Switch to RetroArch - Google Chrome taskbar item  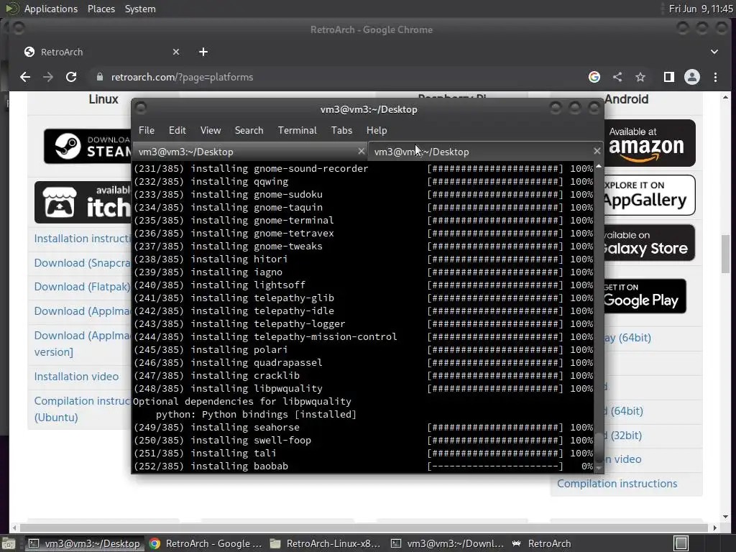pyautogui.click(x=206, y=543)
